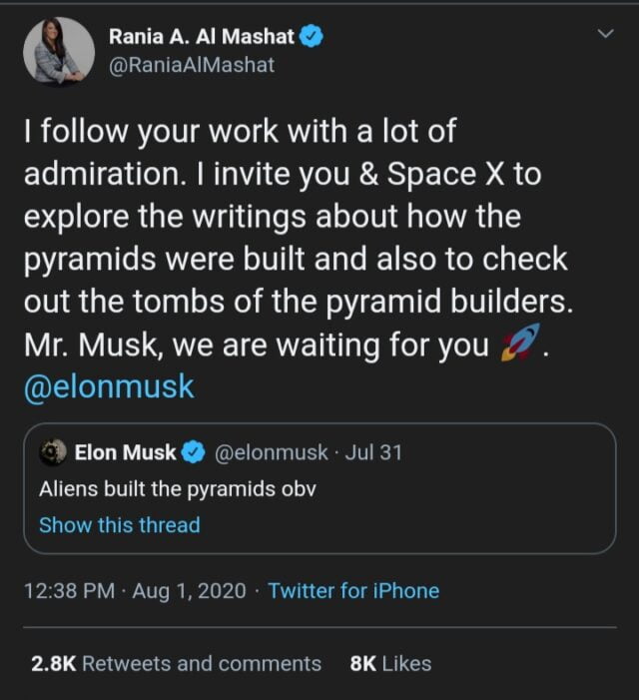View the 8K Likes list

(391, 663)
